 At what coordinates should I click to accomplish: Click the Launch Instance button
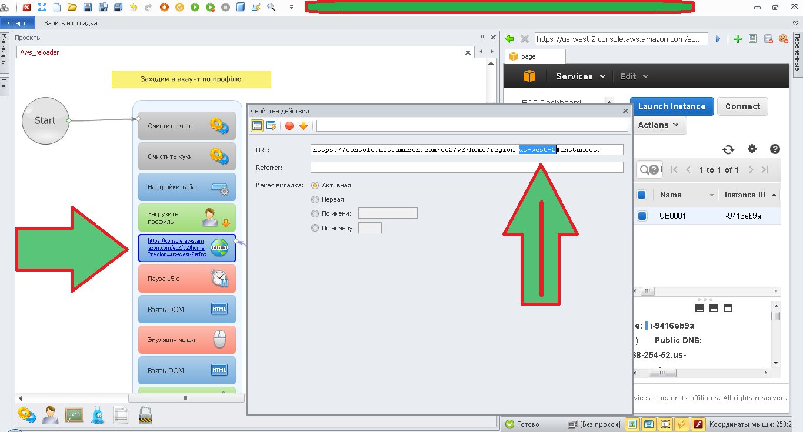point(672,106)
